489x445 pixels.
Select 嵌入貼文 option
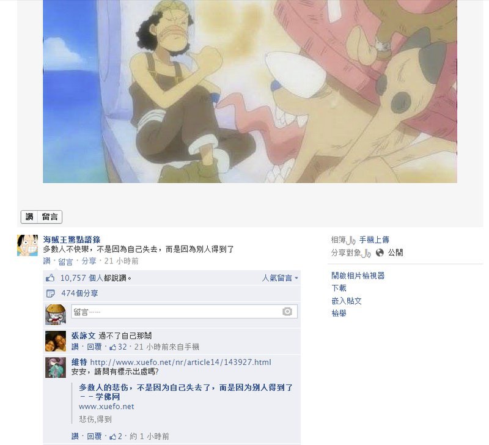tap(346, 301)
